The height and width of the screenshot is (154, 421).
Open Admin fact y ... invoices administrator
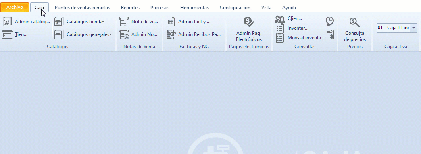(188, 22)
